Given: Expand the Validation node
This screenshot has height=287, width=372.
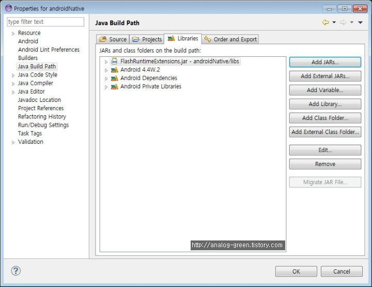Looking at the screenshot, I should (x=13, y=142).
